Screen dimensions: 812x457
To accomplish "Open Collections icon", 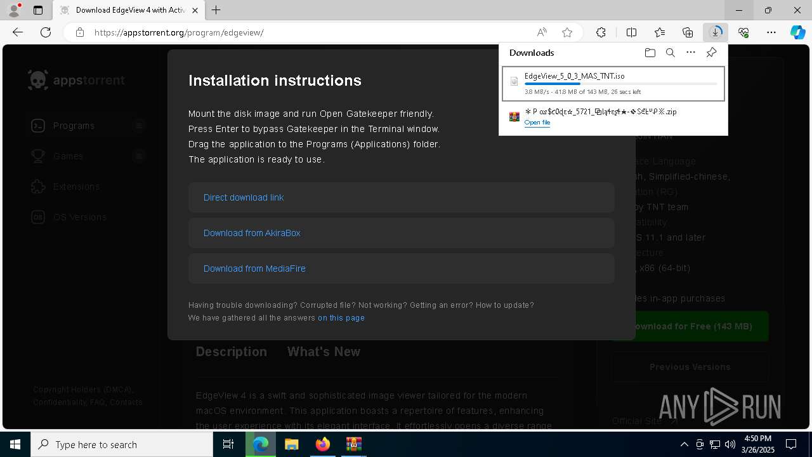I will 688,32.
